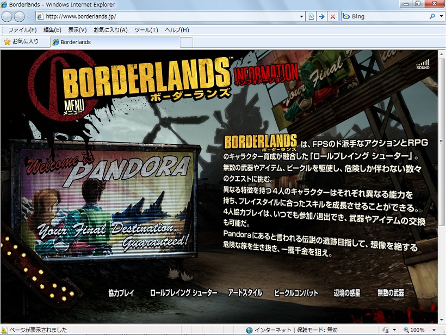
Task: Click the BORDERLANDS title logo
Action: pyautogui.click(x=146, y=77)
